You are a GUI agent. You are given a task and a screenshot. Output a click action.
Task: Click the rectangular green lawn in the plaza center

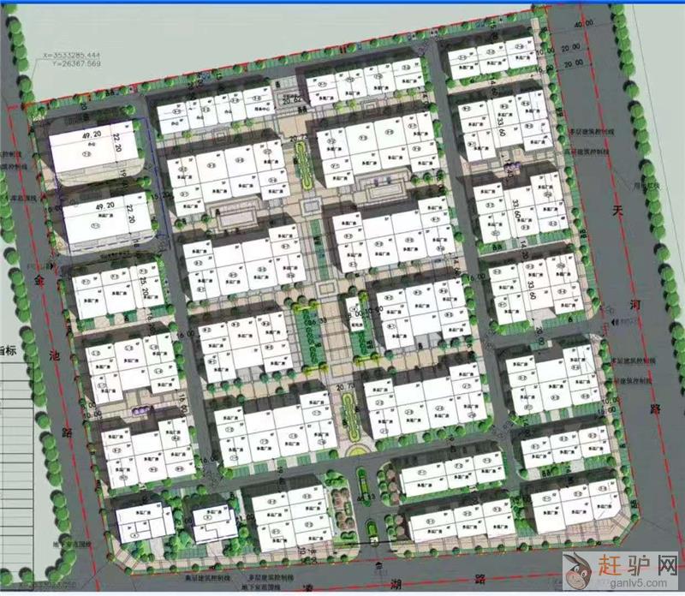tap(307, 336)
